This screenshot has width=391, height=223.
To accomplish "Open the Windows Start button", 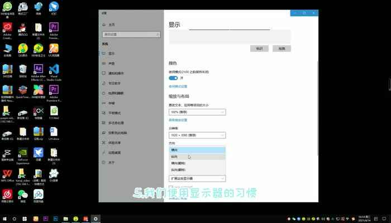I will click(4, 219).
